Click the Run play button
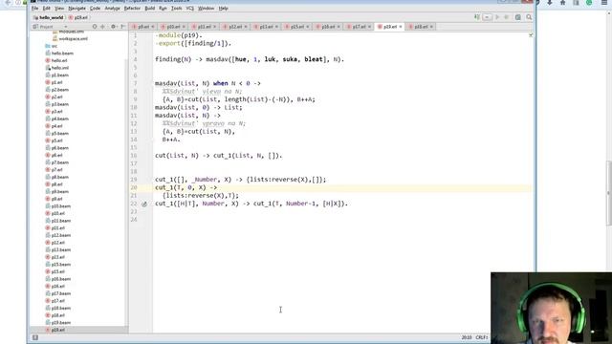Screen dimensions: 612x344 pyautogui.click(x=497, y=17)
